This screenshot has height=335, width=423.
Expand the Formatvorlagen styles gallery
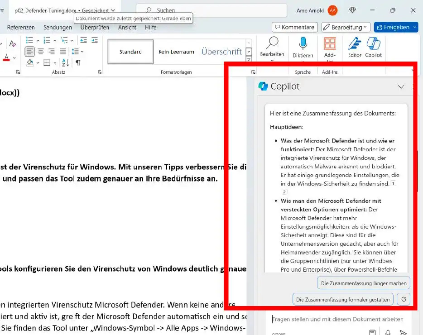tap(249, 59)
